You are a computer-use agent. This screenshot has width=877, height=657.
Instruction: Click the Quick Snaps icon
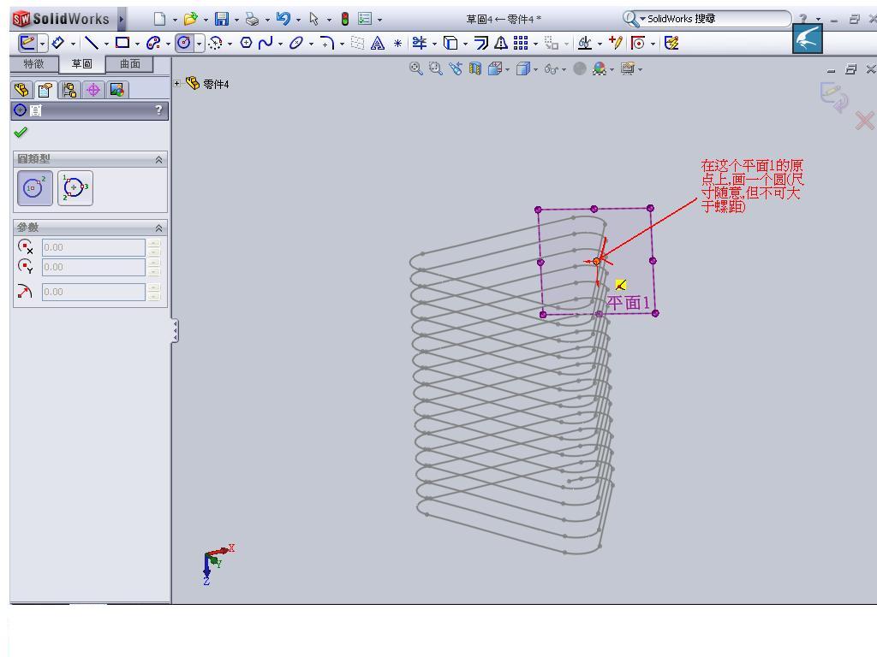[637, 43]
